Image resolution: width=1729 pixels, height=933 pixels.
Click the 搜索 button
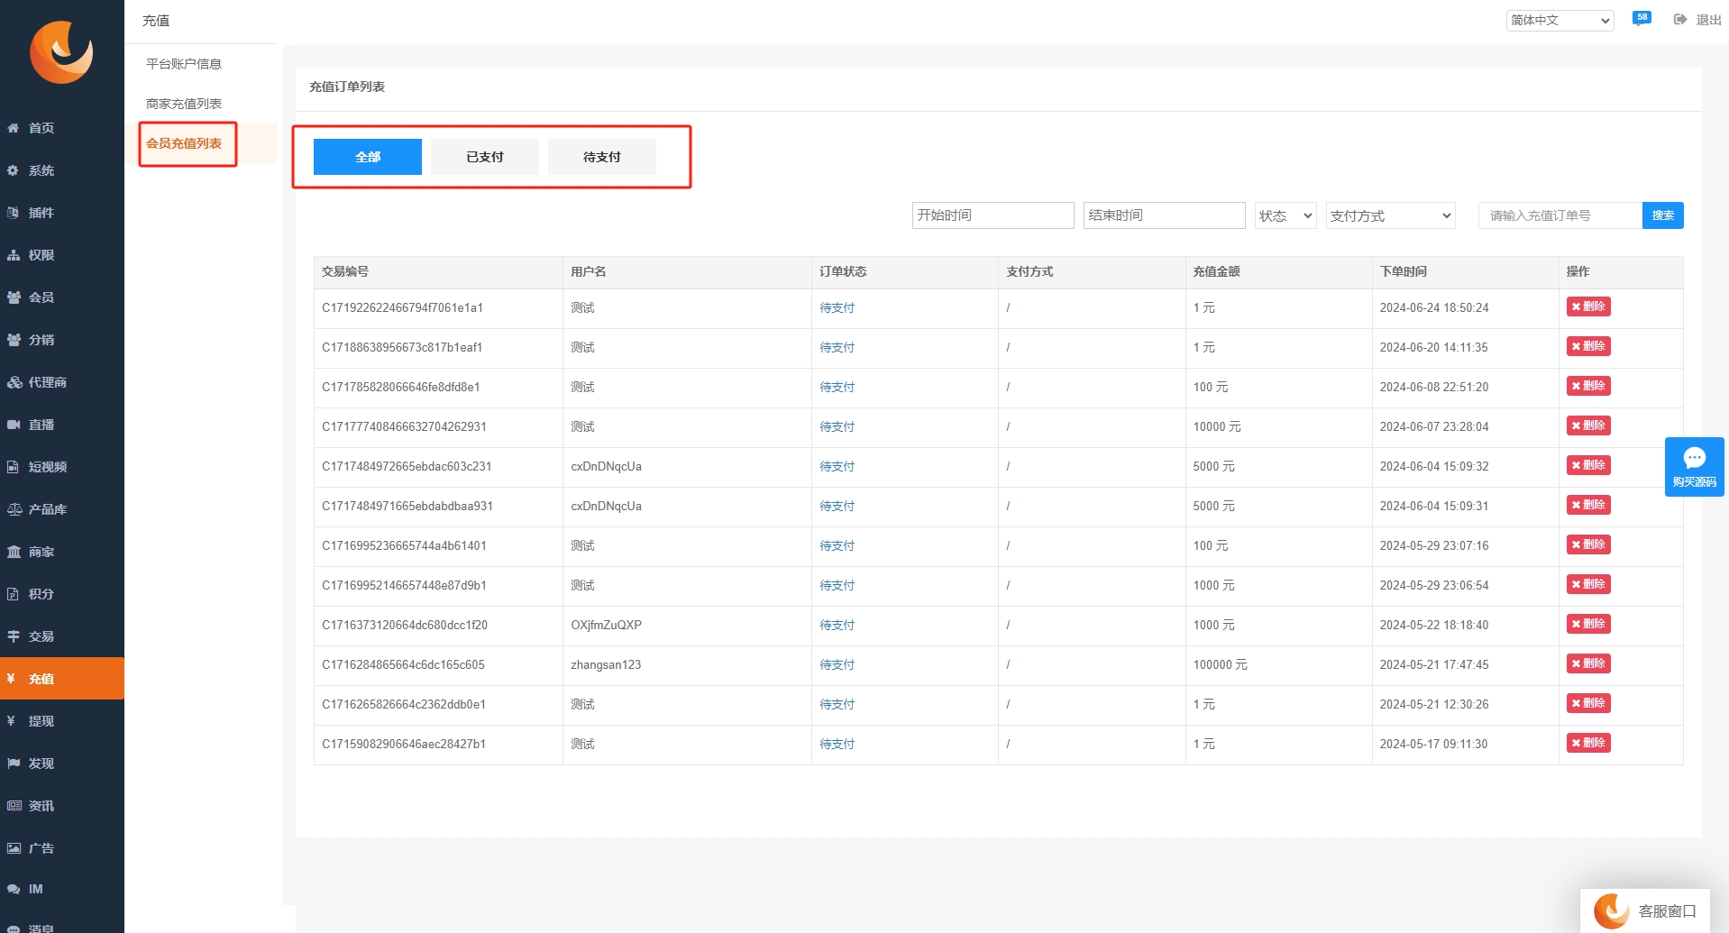tap(1663, 215)
